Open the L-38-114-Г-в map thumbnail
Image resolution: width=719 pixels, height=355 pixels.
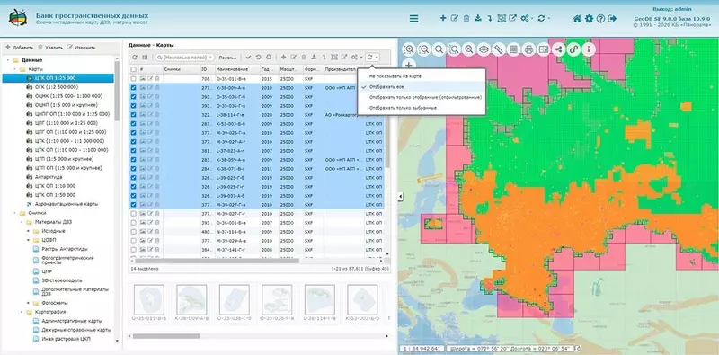pos(320,299)
